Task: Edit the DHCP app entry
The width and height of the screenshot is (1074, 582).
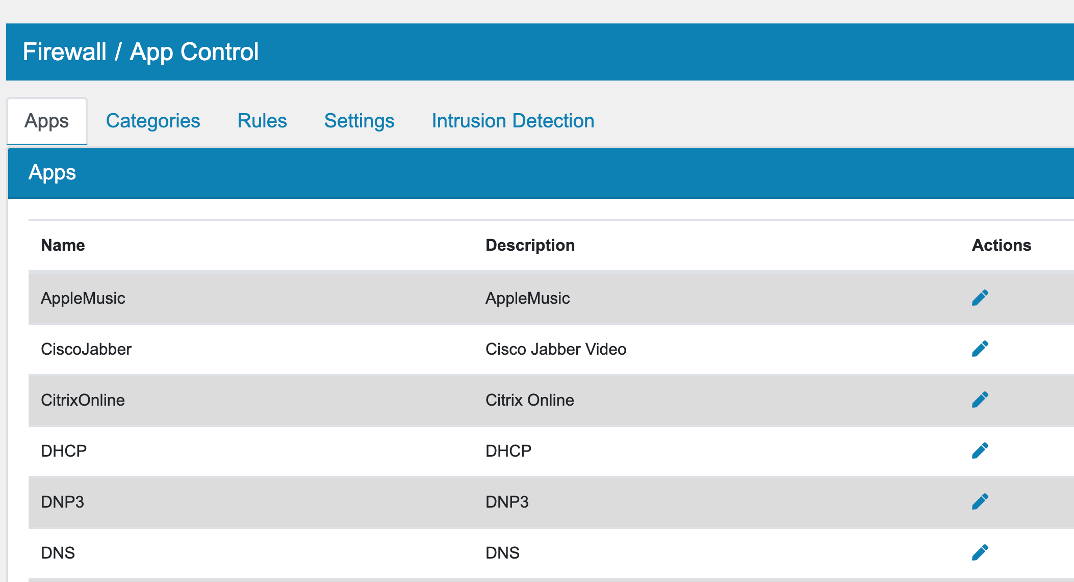Action: (x=981, y=450)
